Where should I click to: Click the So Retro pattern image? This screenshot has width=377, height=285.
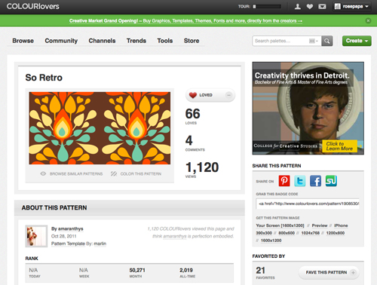100,128
